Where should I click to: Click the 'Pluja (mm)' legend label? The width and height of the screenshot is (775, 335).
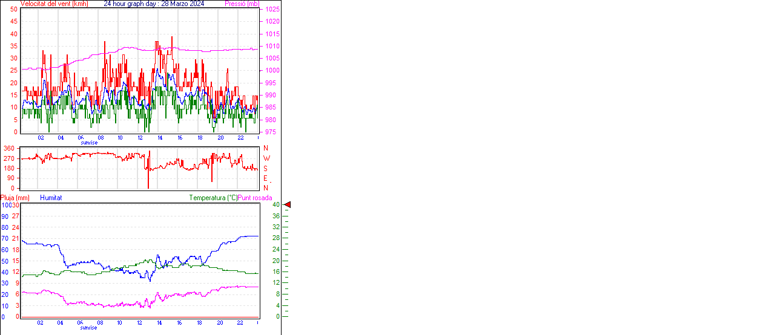(15, 198)
